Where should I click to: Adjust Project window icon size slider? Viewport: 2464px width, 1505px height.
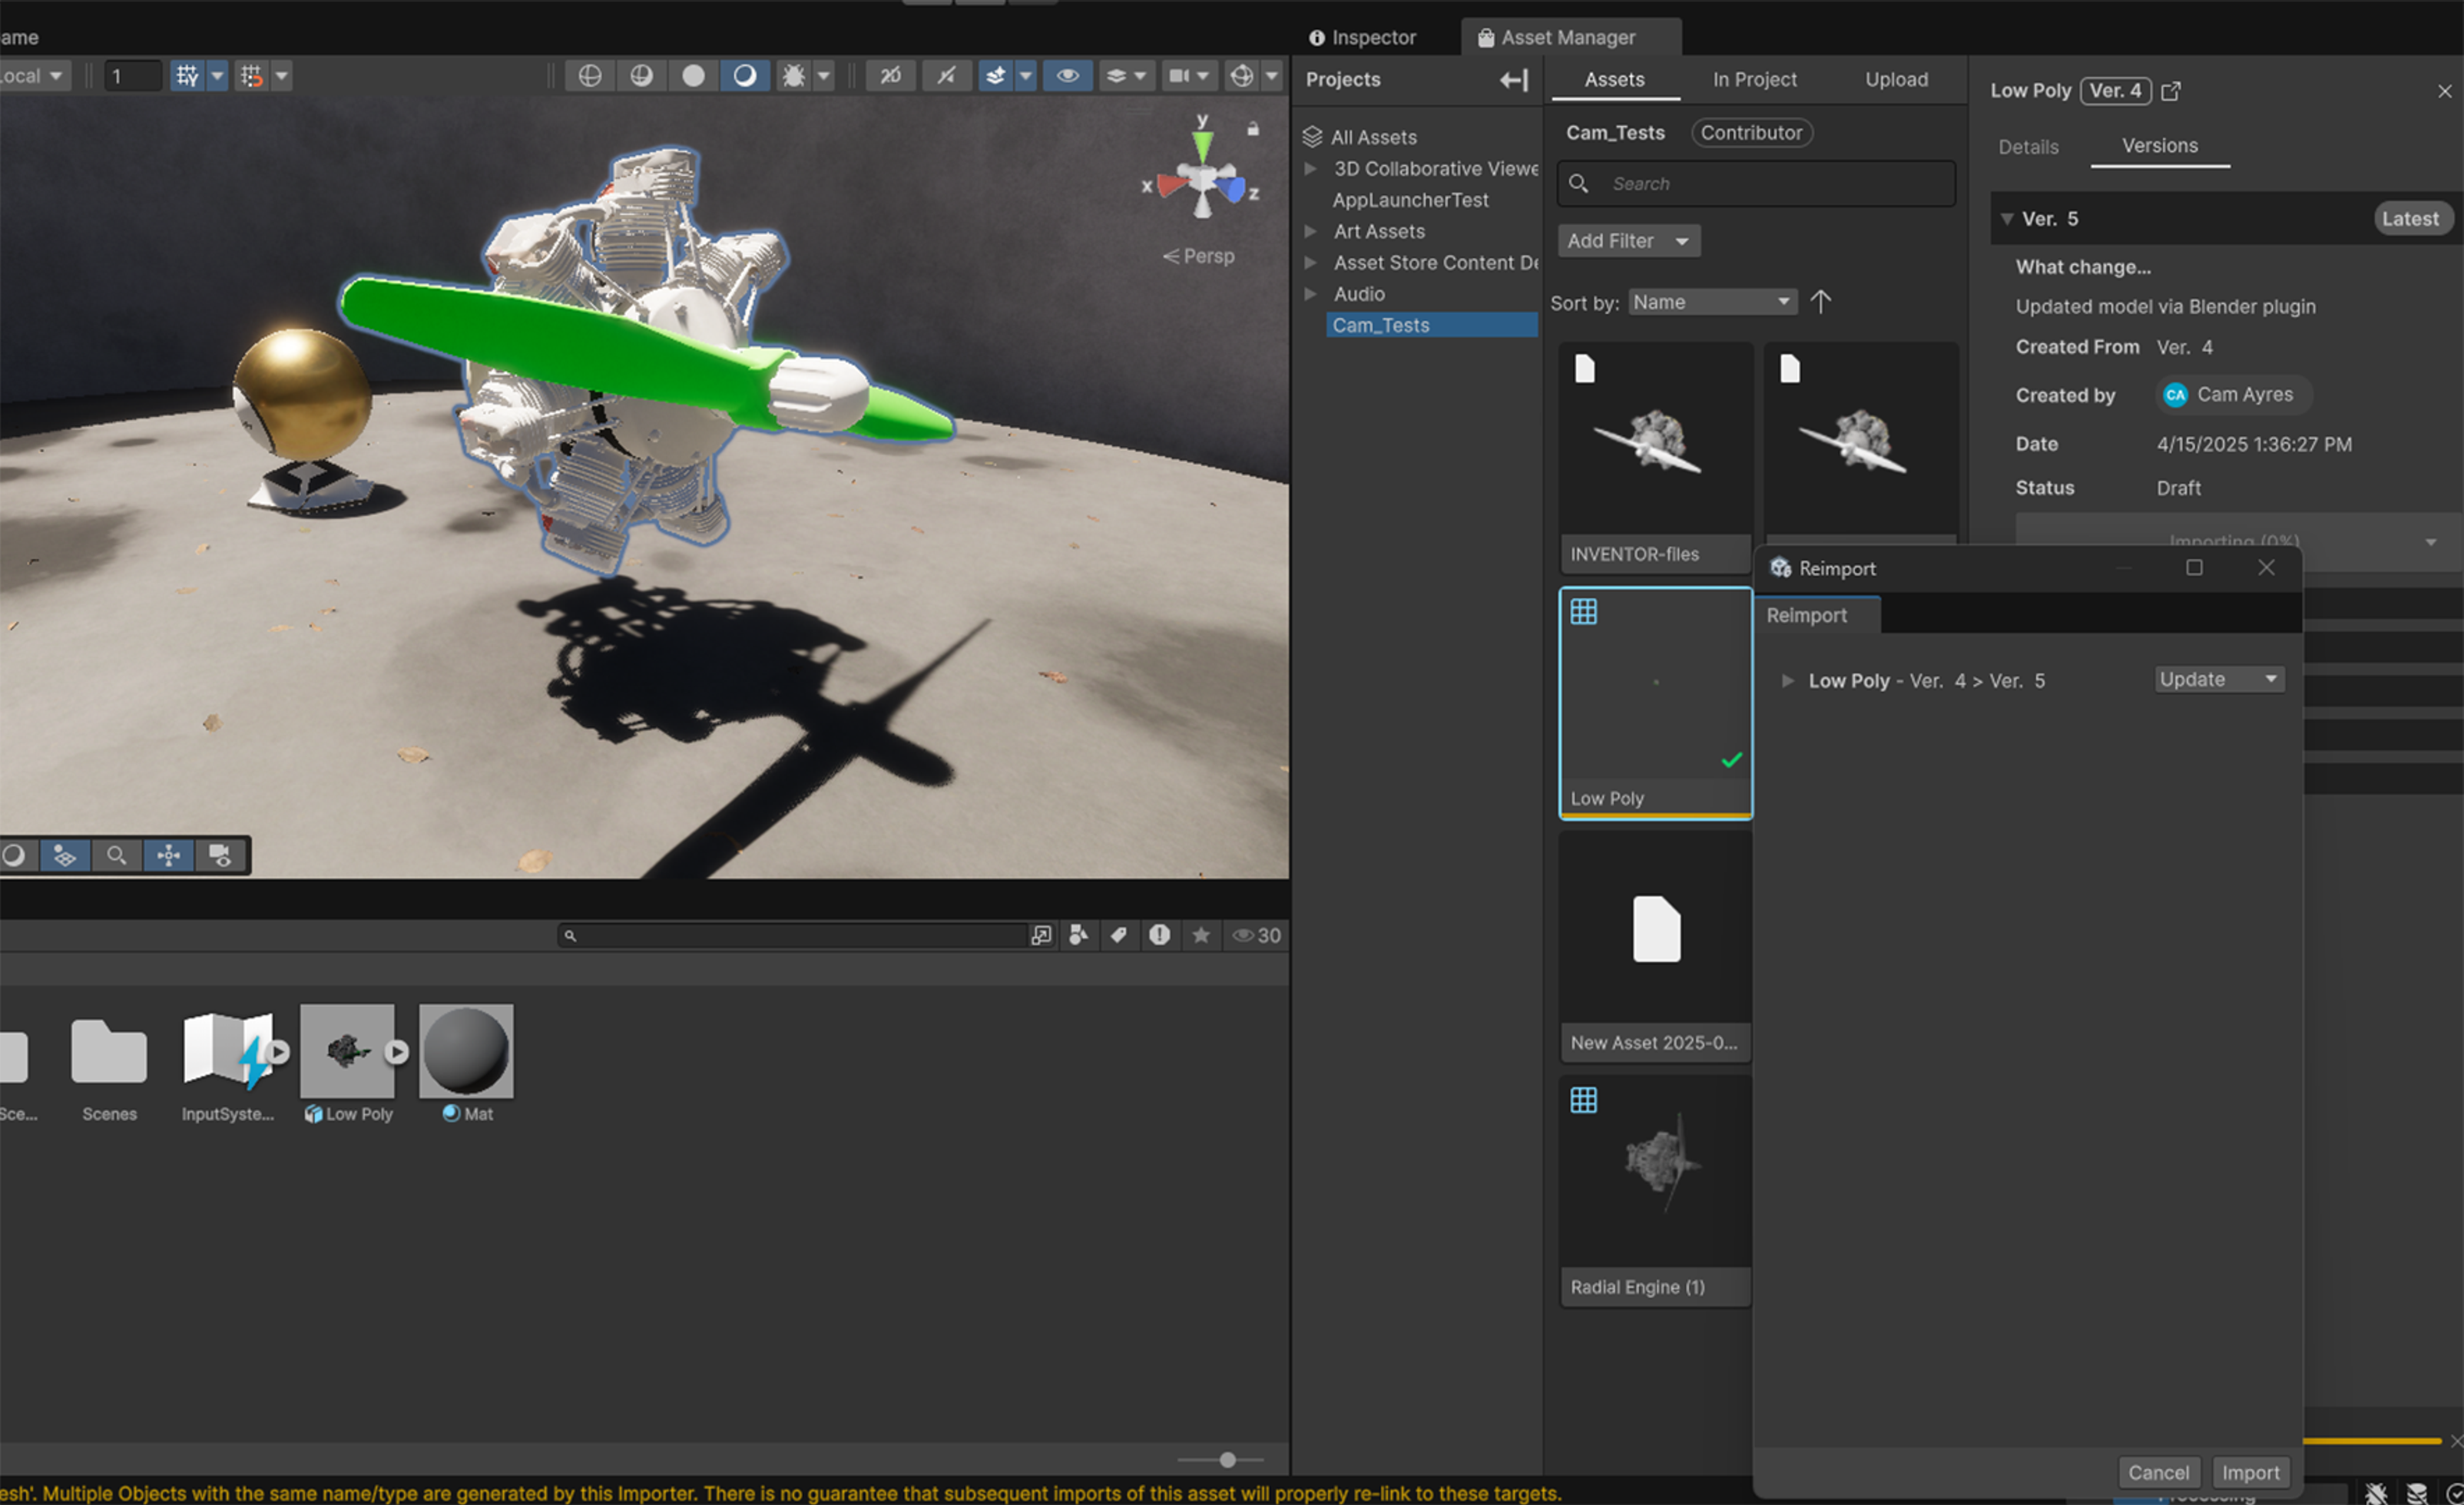tap(1227, 1460)
